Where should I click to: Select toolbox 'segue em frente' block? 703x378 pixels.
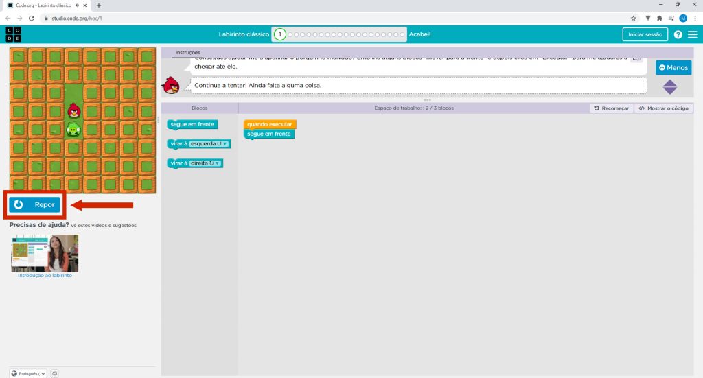pyautogui.click(x=192, y=124)
